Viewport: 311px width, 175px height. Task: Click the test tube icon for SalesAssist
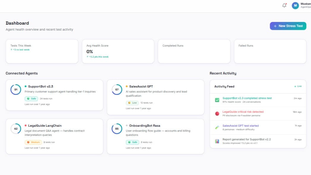217,128
